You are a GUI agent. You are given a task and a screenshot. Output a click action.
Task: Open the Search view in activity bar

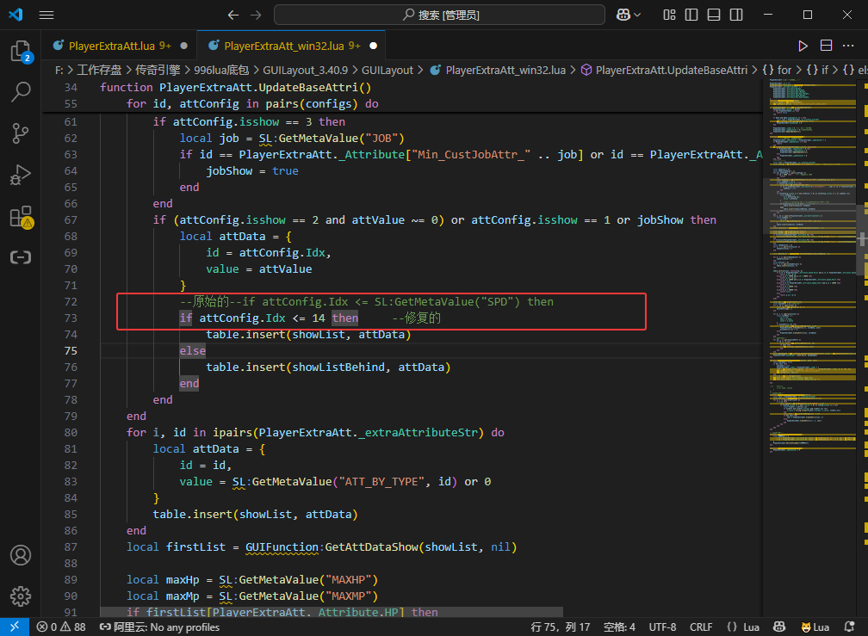tap(21, 92)
